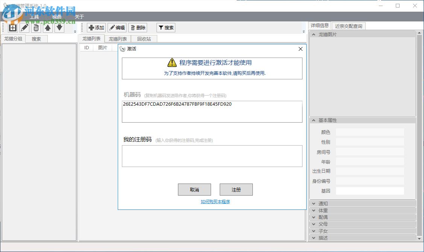Click the 删除 (Delete) toolbar button
Screen dimensions: 424x252
pyautogui.click(x=138, y=27)
